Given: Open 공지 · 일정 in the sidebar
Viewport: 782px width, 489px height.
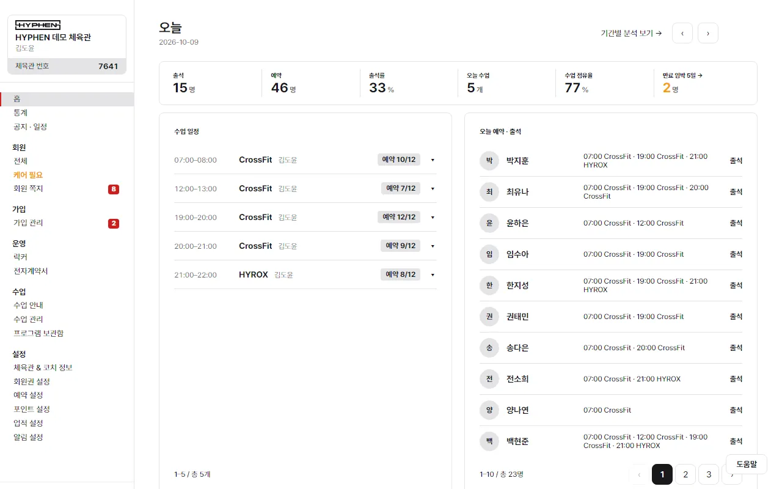Looking at the screenshot, I should click(x=67, y=127).
